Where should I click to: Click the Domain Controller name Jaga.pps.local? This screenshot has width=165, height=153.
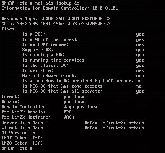pyautogui.click(x=82, y=107)
